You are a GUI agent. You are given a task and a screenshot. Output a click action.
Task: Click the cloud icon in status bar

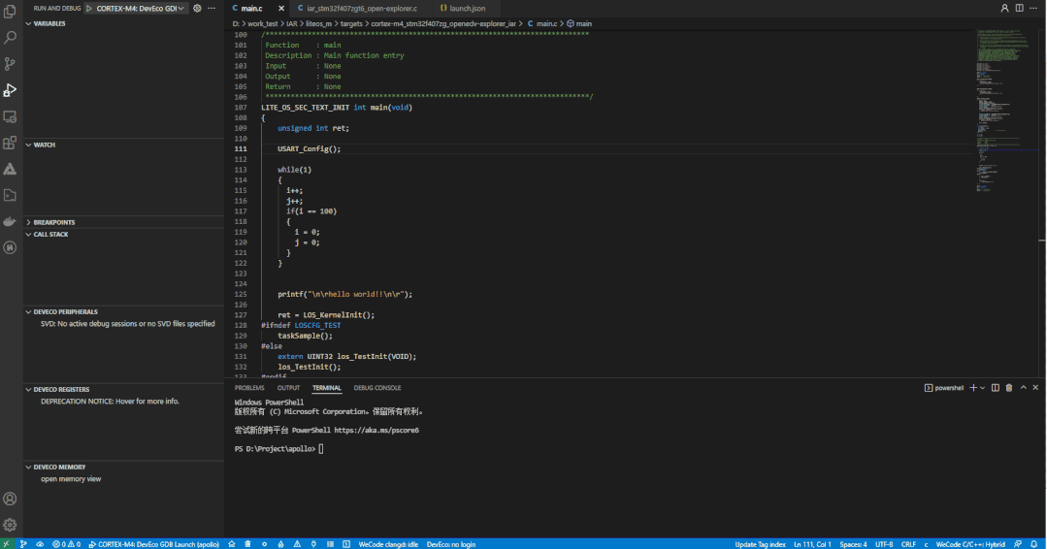tap(40, 544)
